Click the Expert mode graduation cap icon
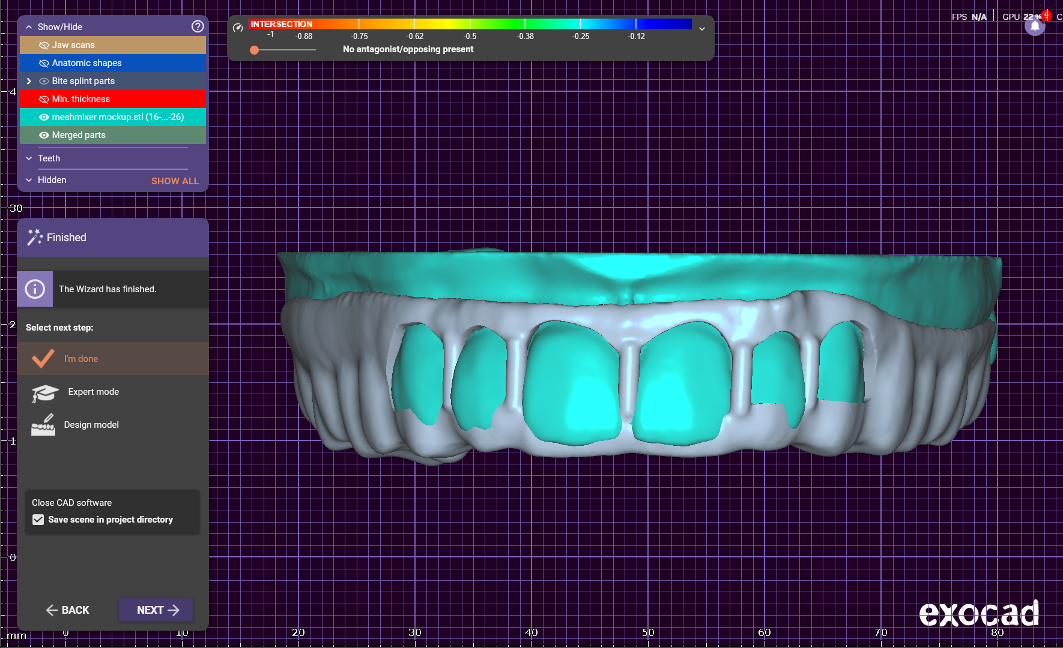 [x=45, y=393]
